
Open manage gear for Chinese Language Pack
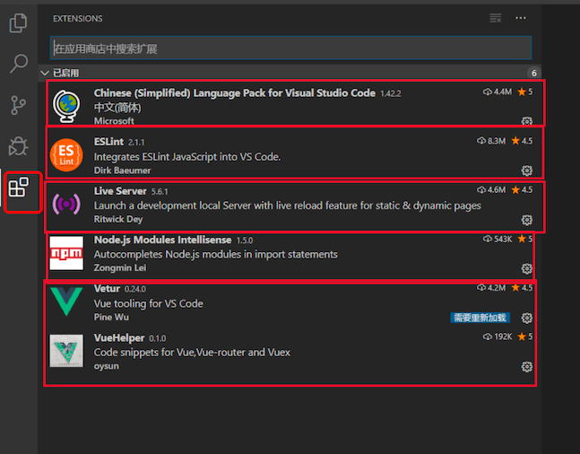pyautogui.click(x=527, y=121)
